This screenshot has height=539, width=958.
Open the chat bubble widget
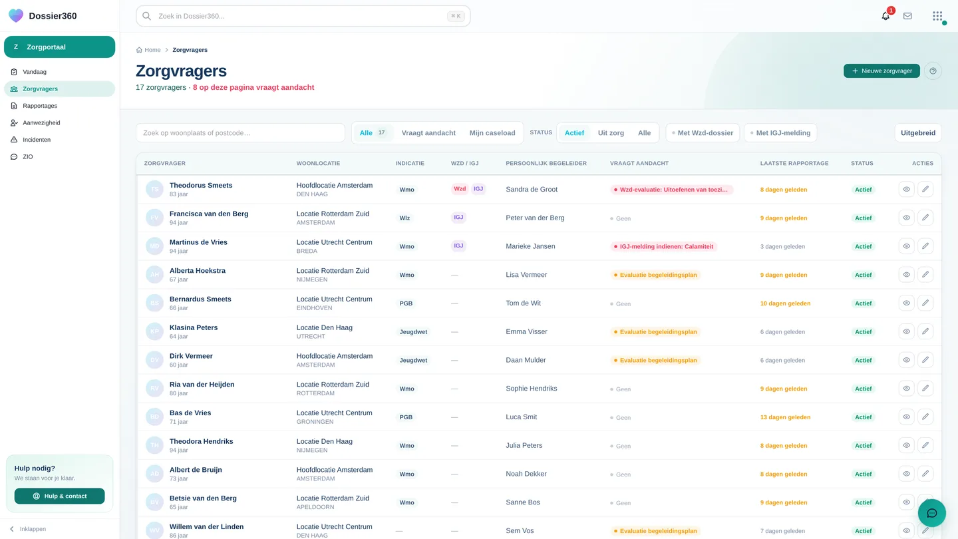click(932, 513)
